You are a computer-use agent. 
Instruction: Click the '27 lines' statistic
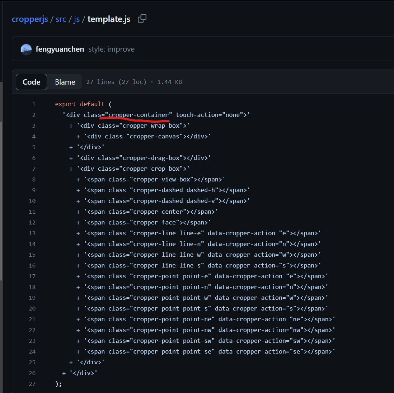pyautogui.click(x=100, y=82)
